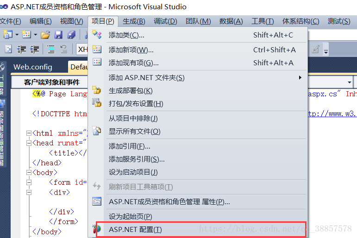Viewport: 357px width, 238px height.
Task: Open the 团队(M) menu
Action: (x=198, y=21)
